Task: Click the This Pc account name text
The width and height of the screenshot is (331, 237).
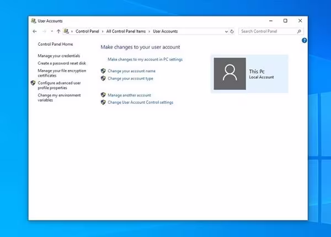Action: point(257,72)
